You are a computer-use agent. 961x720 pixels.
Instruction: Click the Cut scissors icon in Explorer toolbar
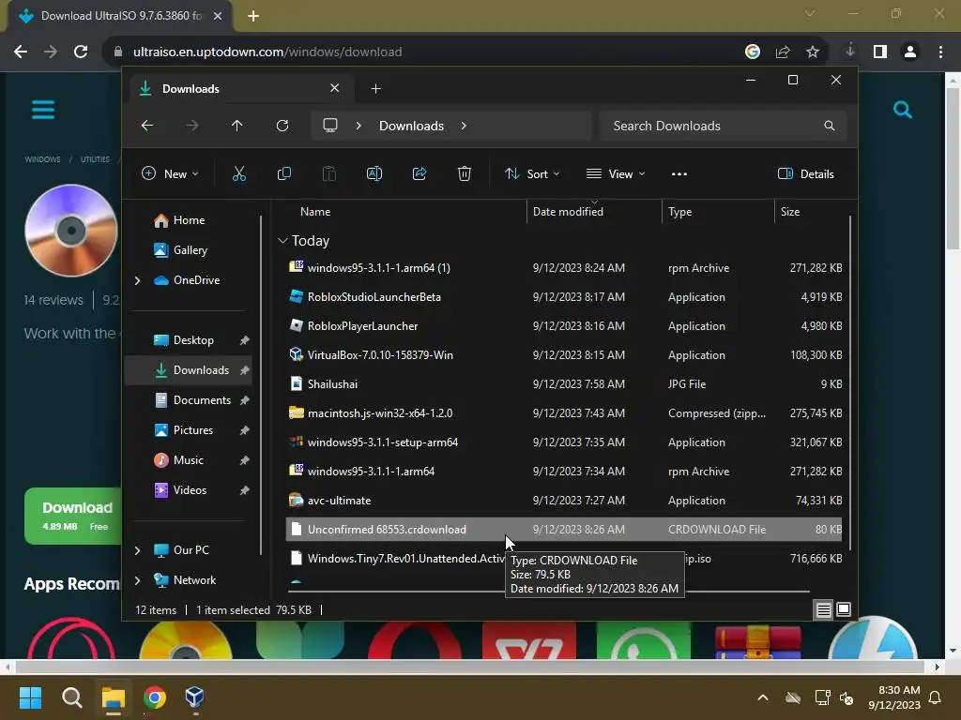click(x=239, y=173)
